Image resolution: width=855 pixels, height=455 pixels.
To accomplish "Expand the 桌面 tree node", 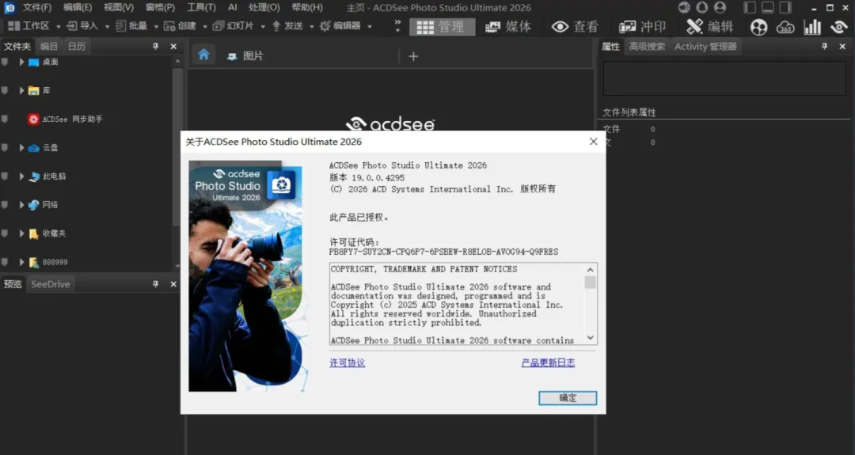I will coord(21,62).
